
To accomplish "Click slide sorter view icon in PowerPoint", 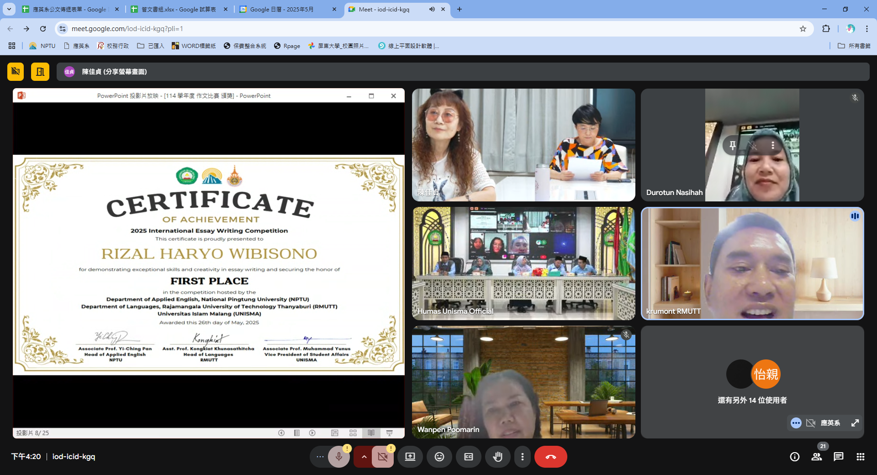I will click(353, 433).
